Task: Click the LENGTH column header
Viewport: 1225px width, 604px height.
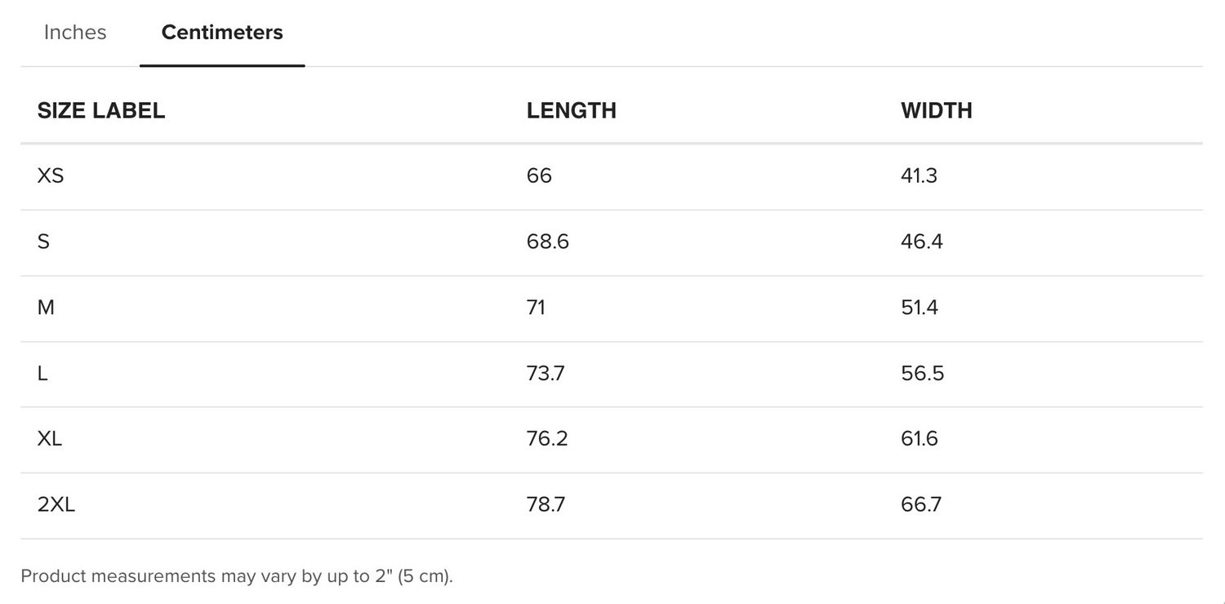Action: [x=572, y=111]
